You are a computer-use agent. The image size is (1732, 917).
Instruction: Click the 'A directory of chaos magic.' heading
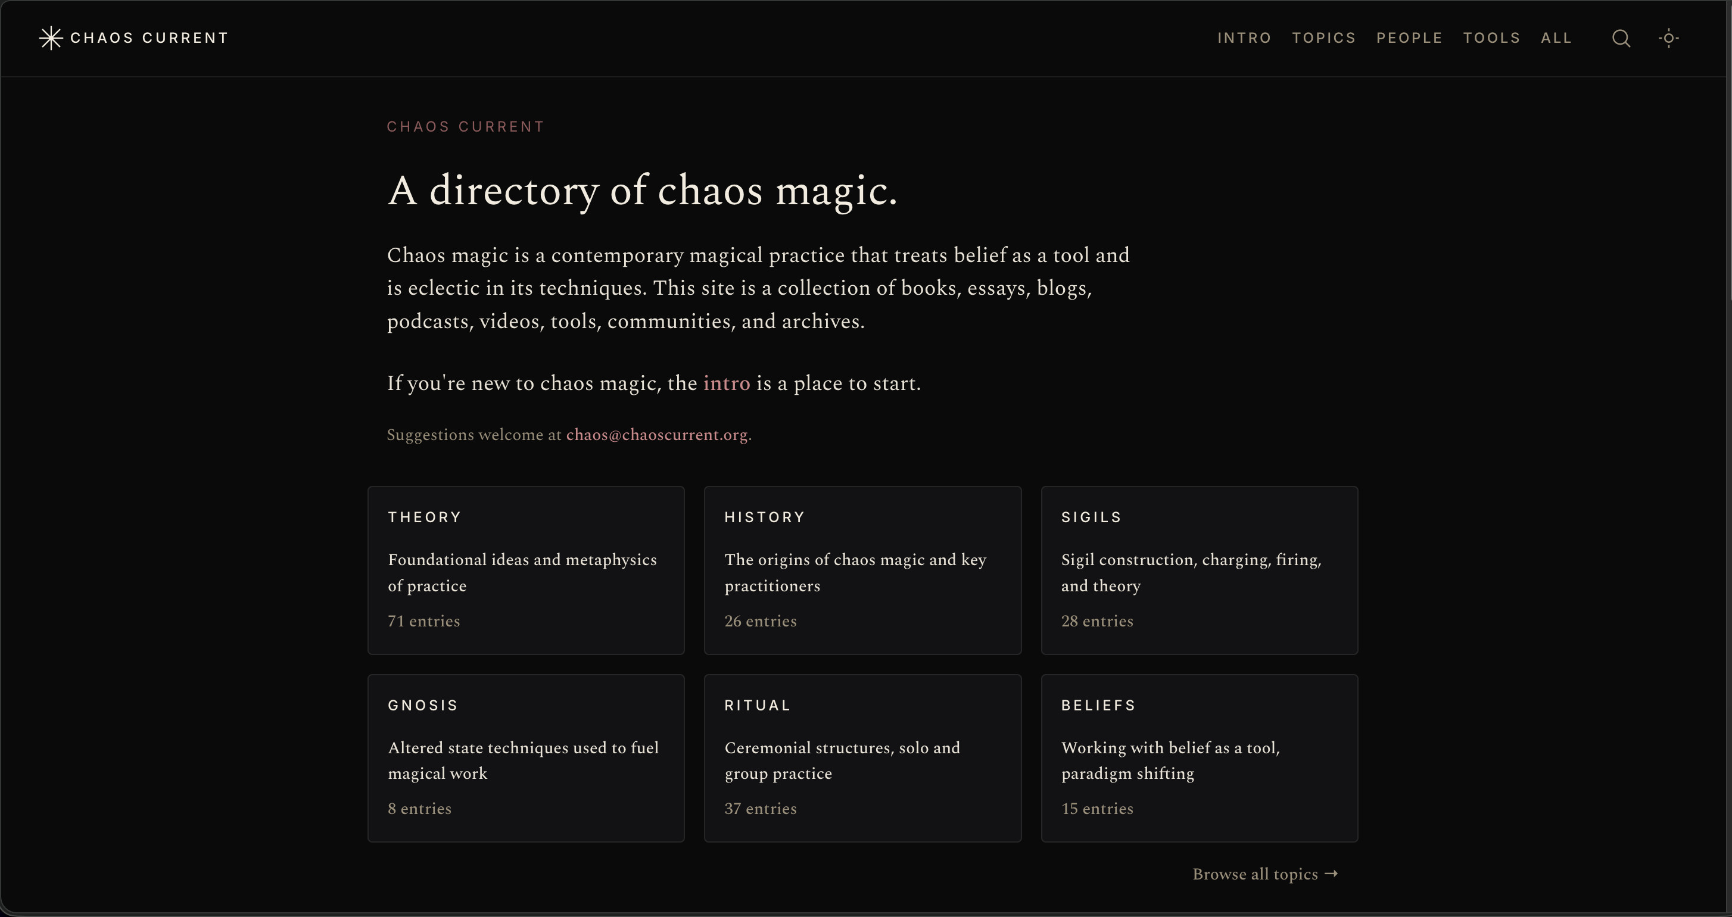[642, 191]
